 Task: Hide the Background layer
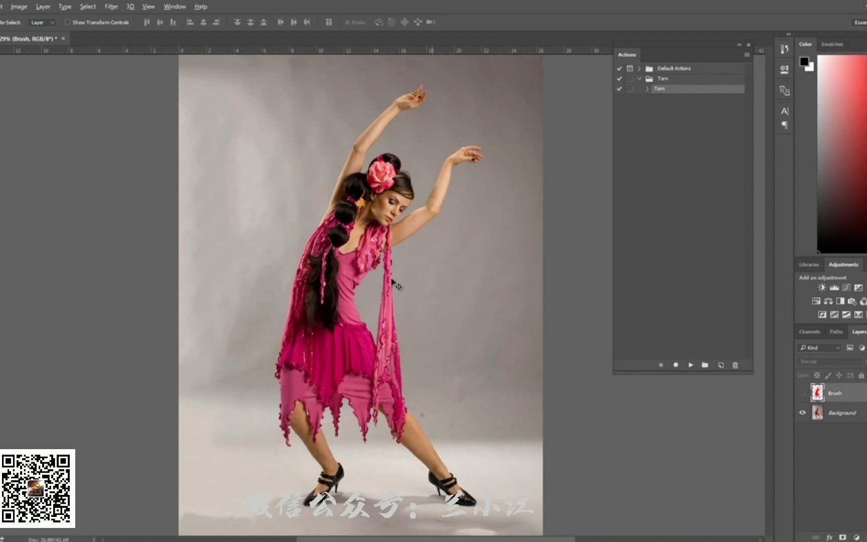[x=802, y=413]
